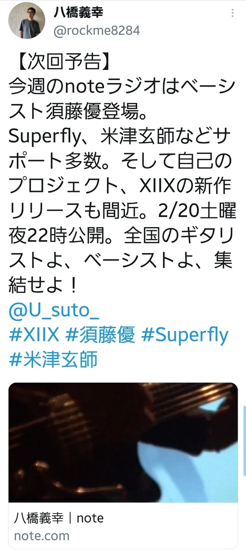The width and height of the screenshot is (246, 558).
Task: Open the guitar preview image card
Action: click(x=123, y=443)
